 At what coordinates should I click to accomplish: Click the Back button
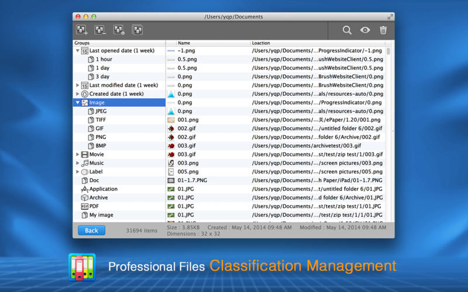(x=91, y=230)
